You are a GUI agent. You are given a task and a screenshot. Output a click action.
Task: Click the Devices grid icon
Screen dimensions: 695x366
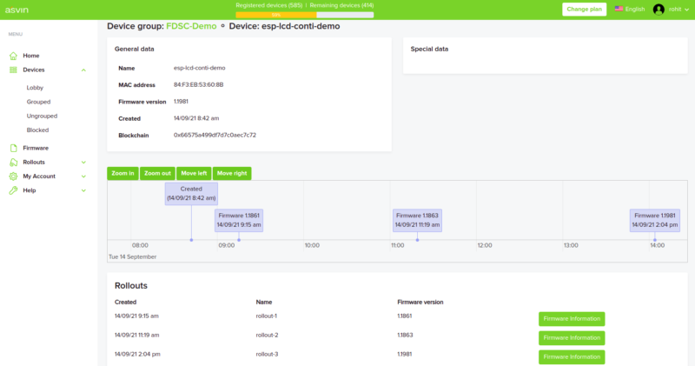pos(14,70)
